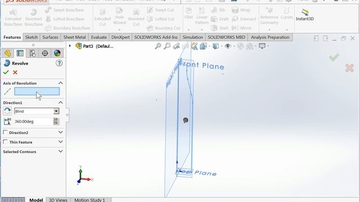
Task: Click the Fillet tool
Action: pyautogui.click(x=188, y=13)
